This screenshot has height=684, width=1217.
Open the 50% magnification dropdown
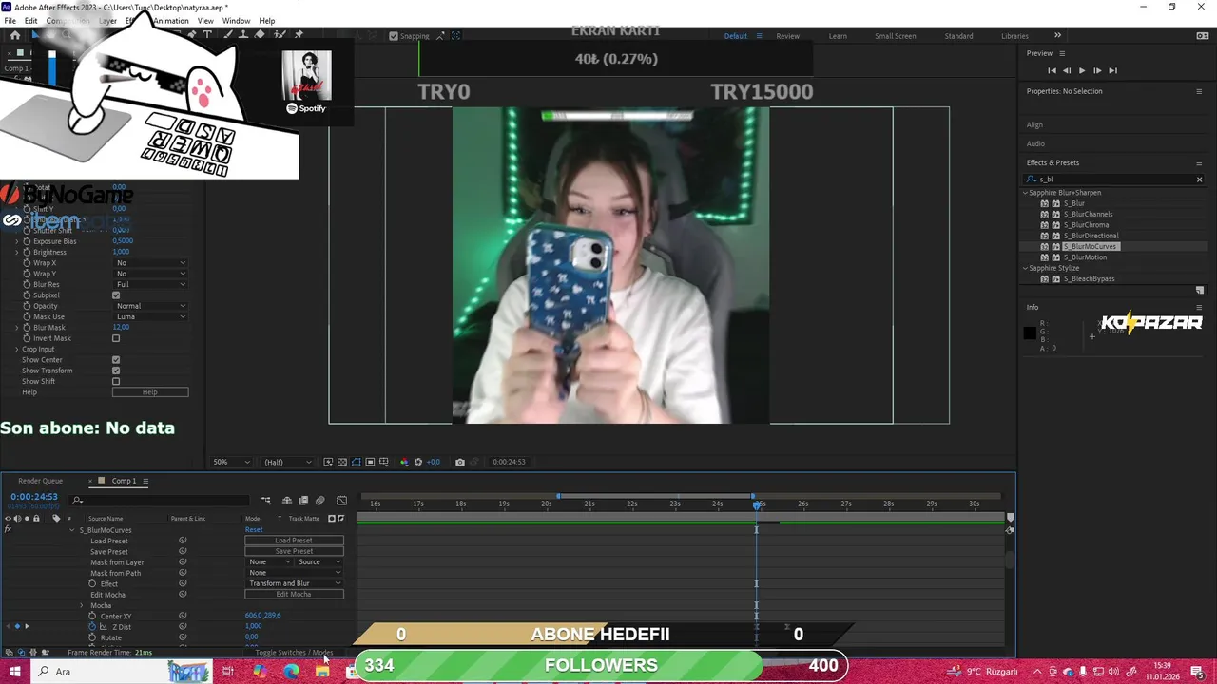point(232,462)
